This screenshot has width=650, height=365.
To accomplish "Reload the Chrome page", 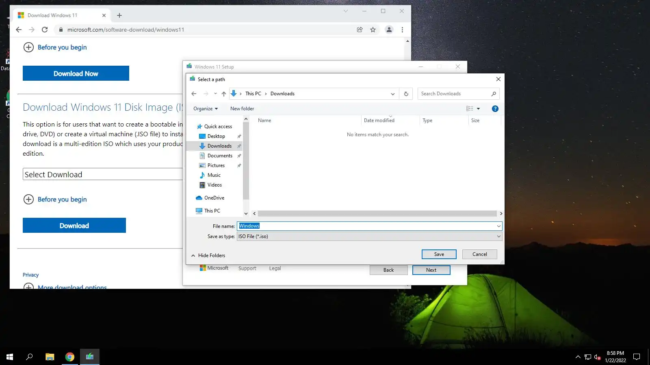I will (45, 30).
